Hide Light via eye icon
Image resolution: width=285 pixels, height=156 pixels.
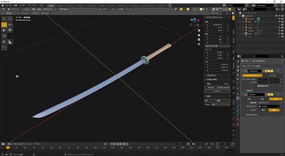pyautogui.click(x=279, y=28)
